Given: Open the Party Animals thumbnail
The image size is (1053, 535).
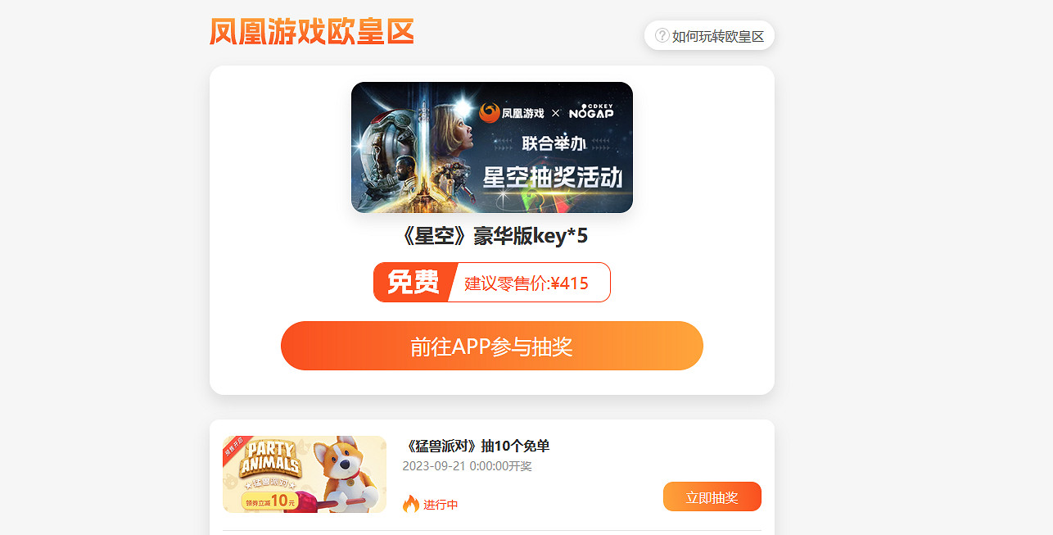Looking at the screenshot, I should point(305,474).
